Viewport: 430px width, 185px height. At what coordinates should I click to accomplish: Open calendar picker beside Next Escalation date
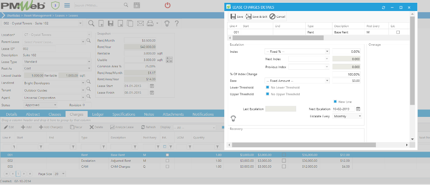tap(358, 109)
